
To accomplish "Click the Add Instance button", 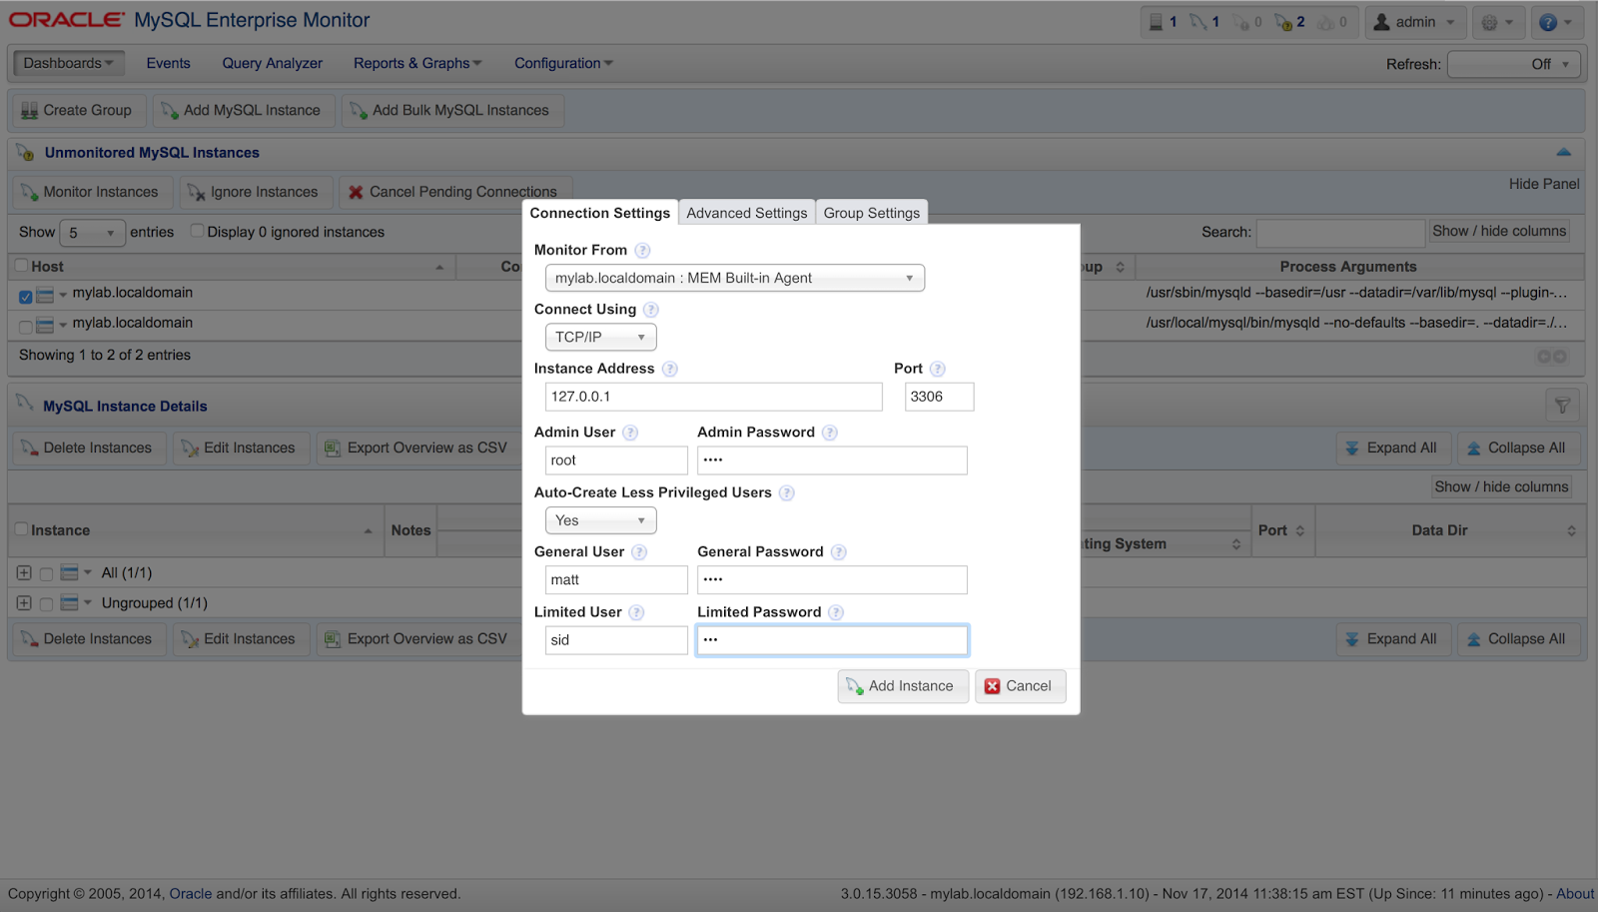I will pyautogui.click(x=902, y=686).
